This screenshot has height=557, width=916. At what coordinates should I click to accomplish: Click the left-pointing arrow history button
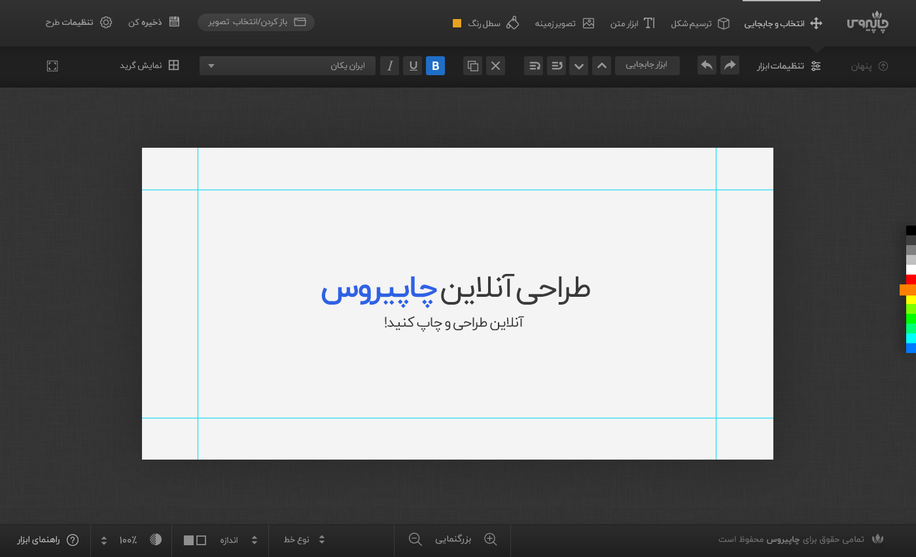[707, 65]
